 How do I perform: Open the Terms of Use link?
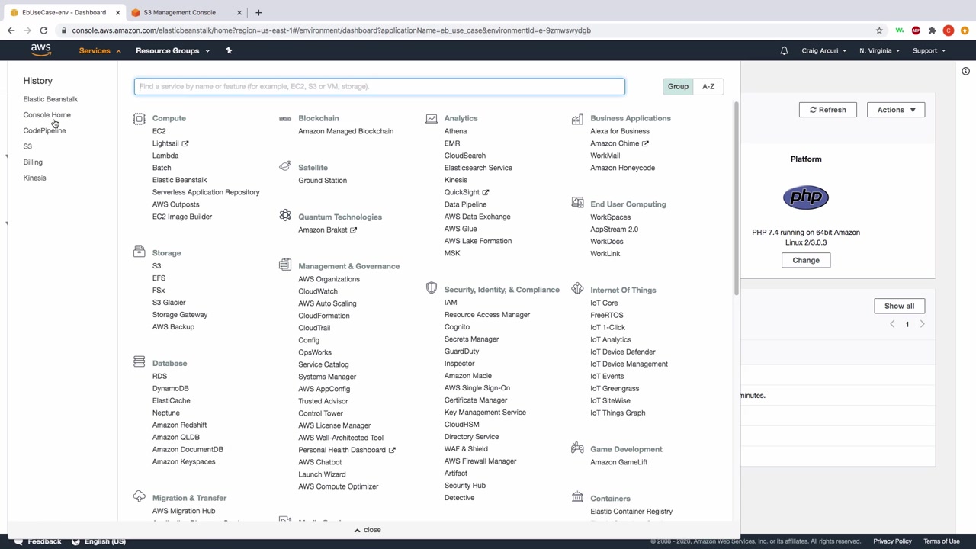coord(942,541)
